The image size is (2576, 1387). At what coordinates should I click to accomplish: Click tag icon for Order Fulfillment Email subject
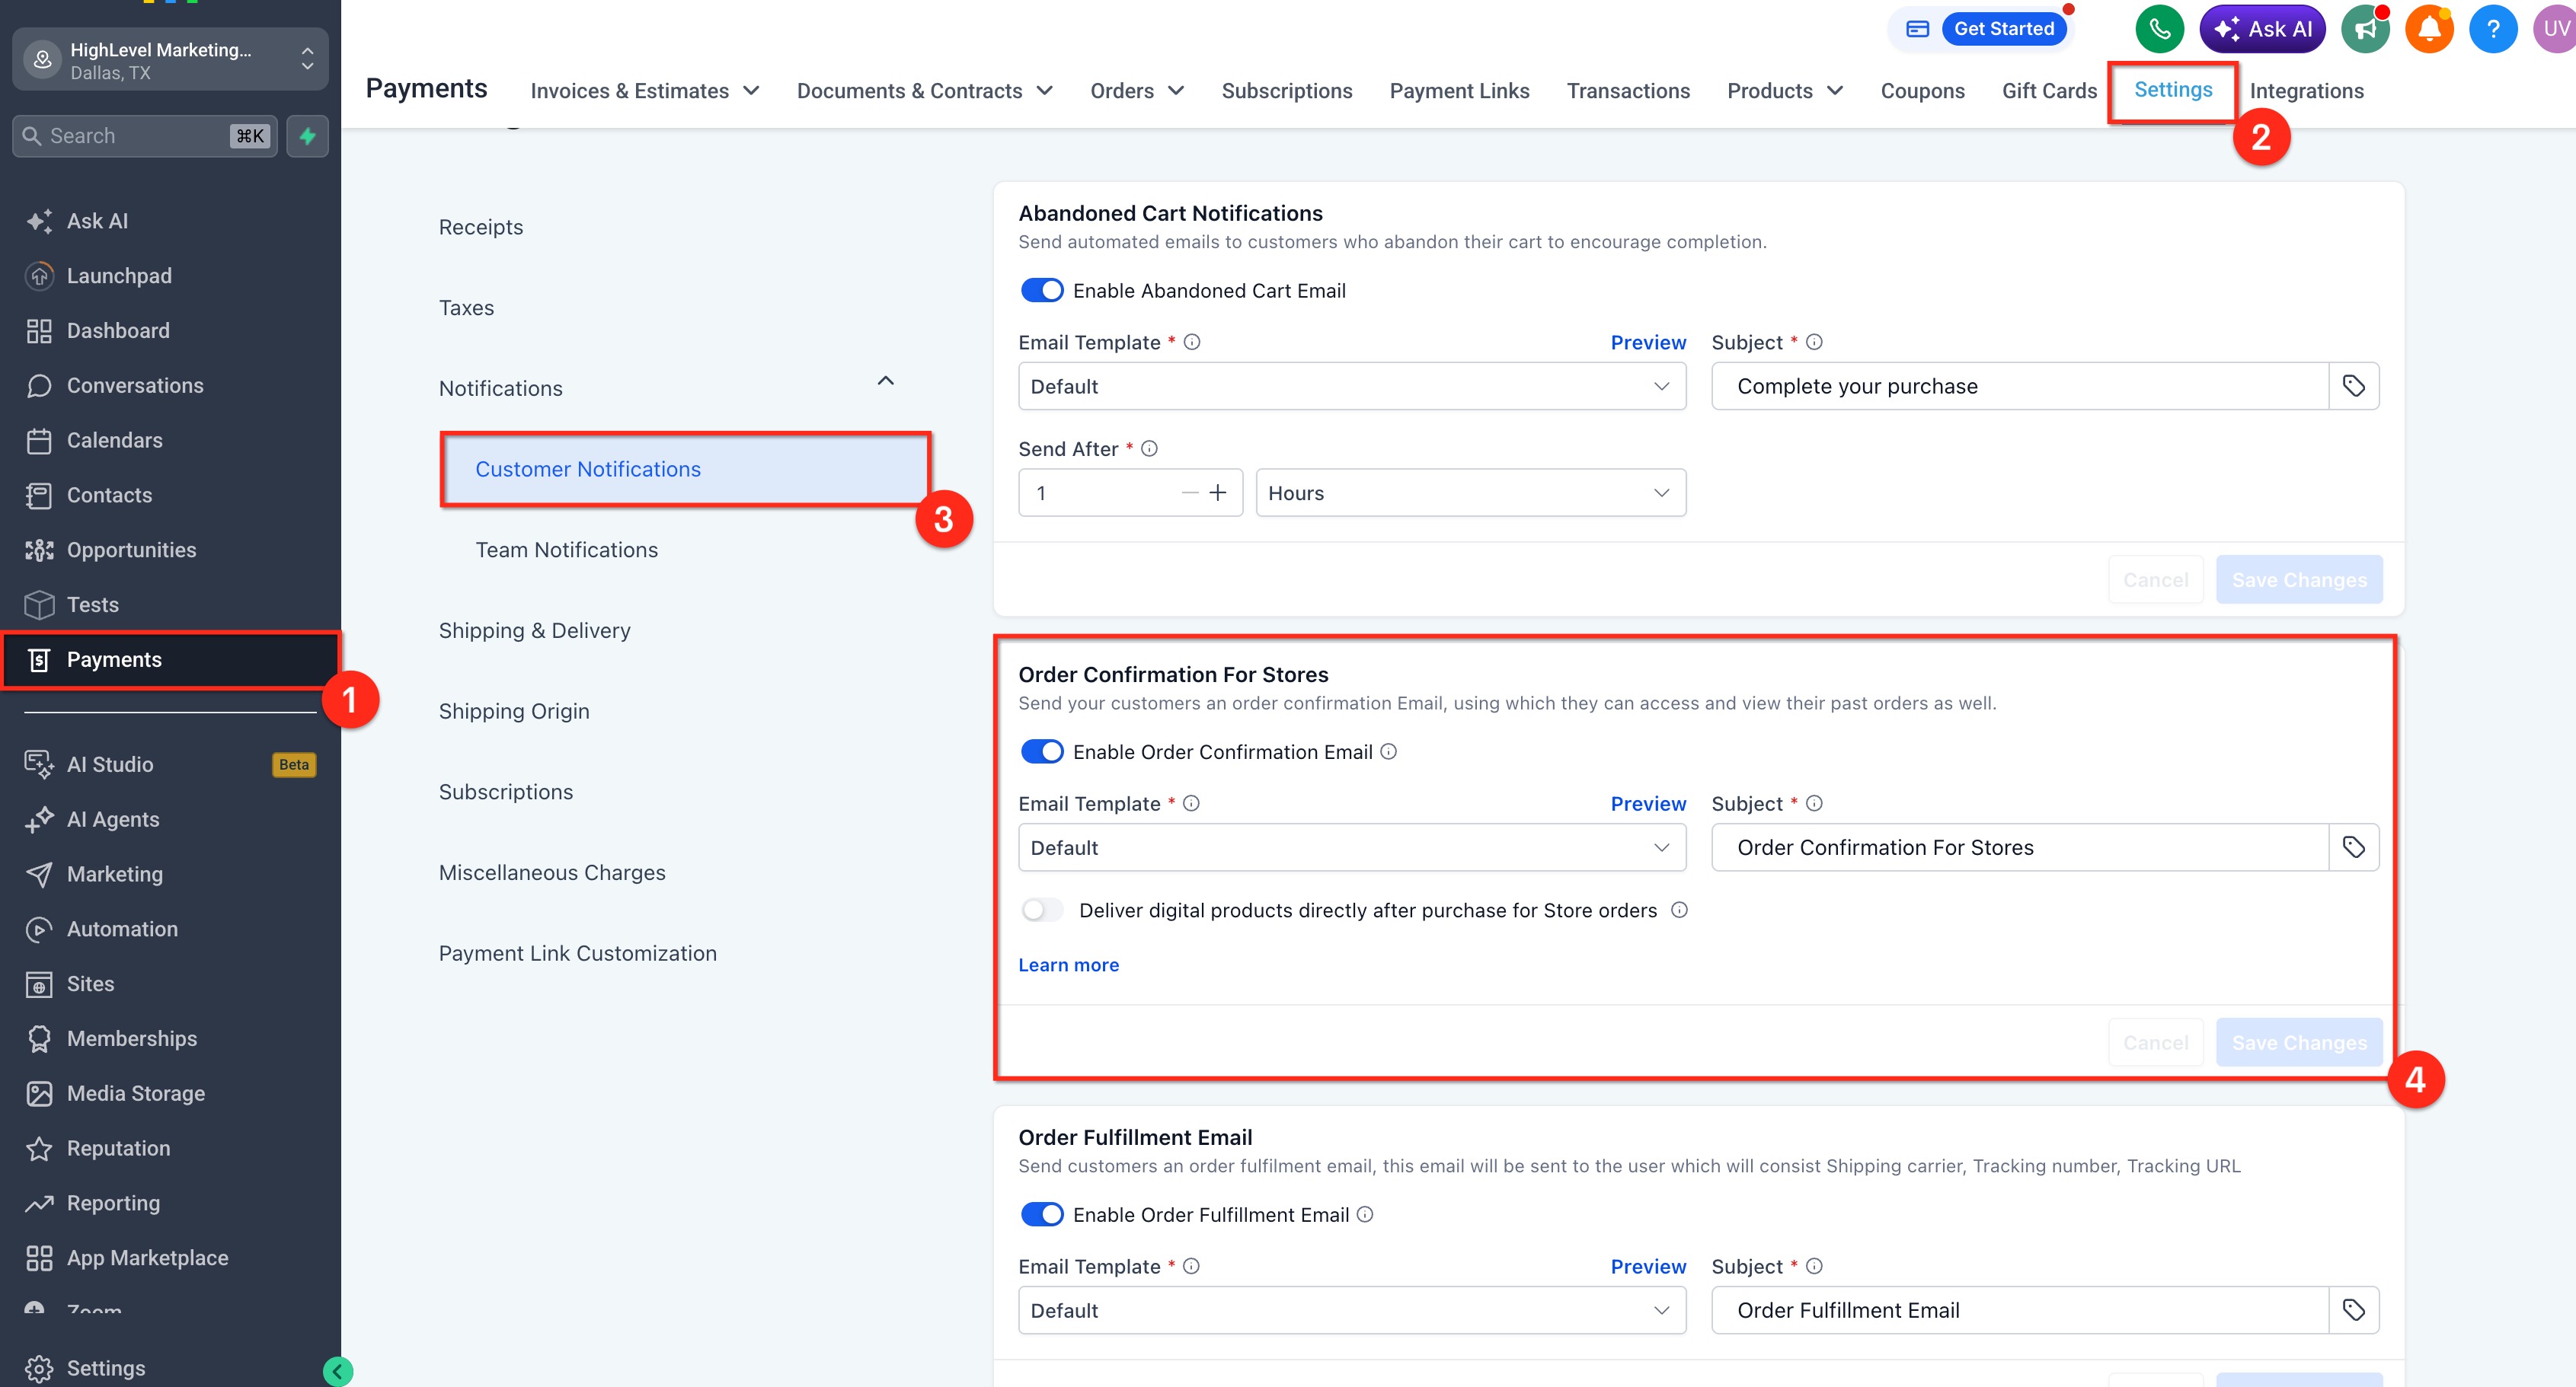(x=2354, y=1310)
